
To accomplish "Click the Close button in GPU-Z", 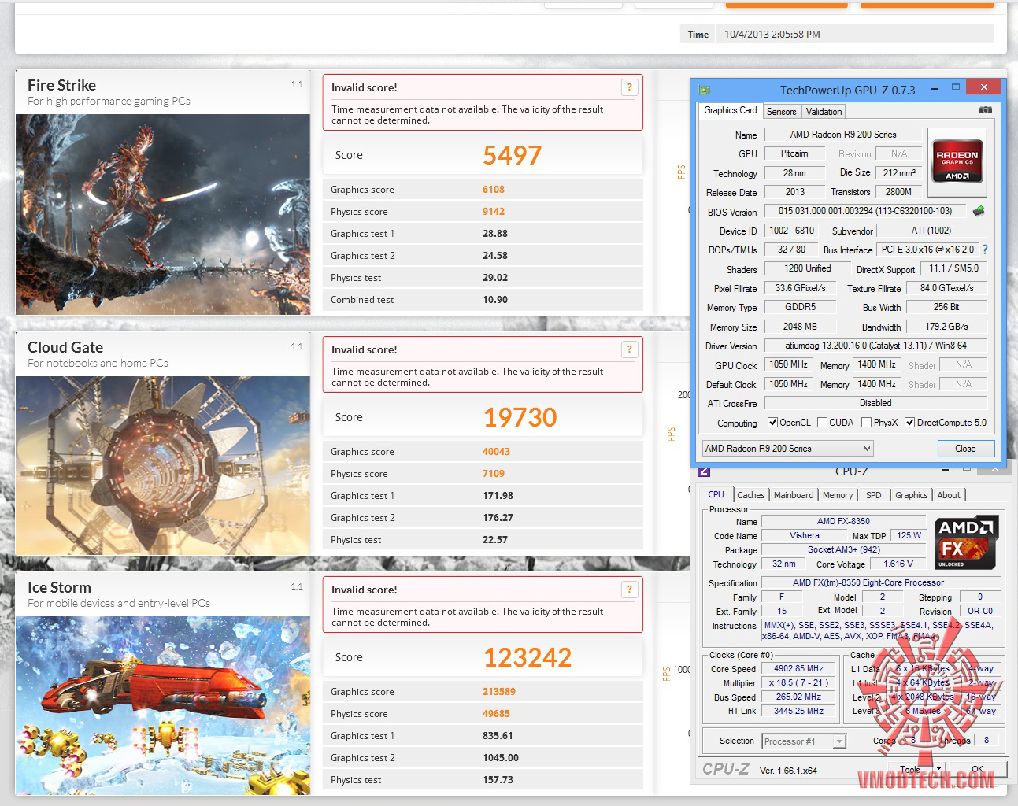I will click(x=966, y=449).
